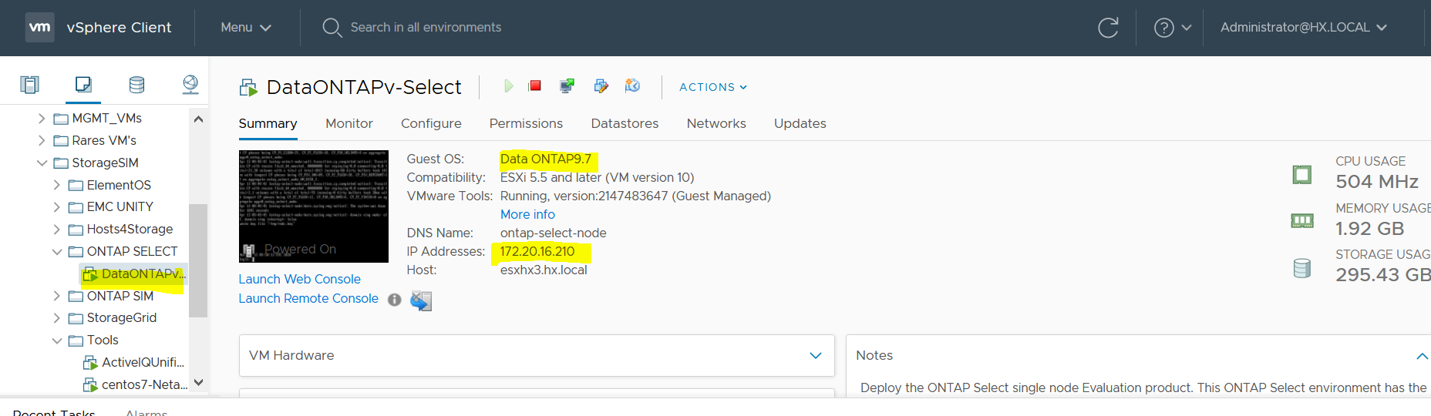
Task: Click the DNS name ontap-select-node
Action: [554, 233]
